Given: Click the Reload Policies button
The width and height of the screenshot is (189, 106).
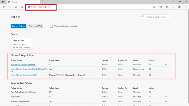Looking at the screenshot, I should [x=18, y=26].
